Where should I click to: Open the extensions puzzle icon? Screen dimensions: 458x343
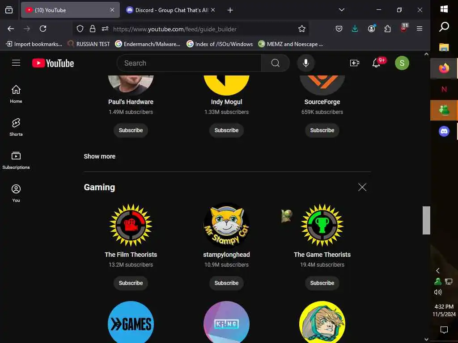(387, 29)
